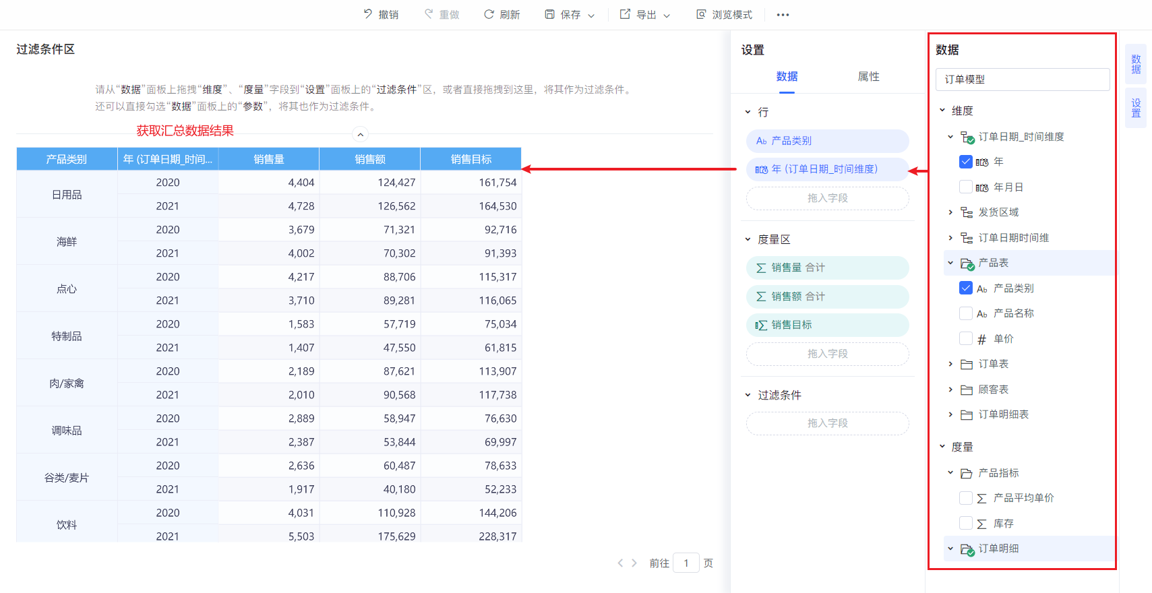This screenshot has height=593, width=1152.
Task: Click the 产品表 folder icon
Action: 967,263
